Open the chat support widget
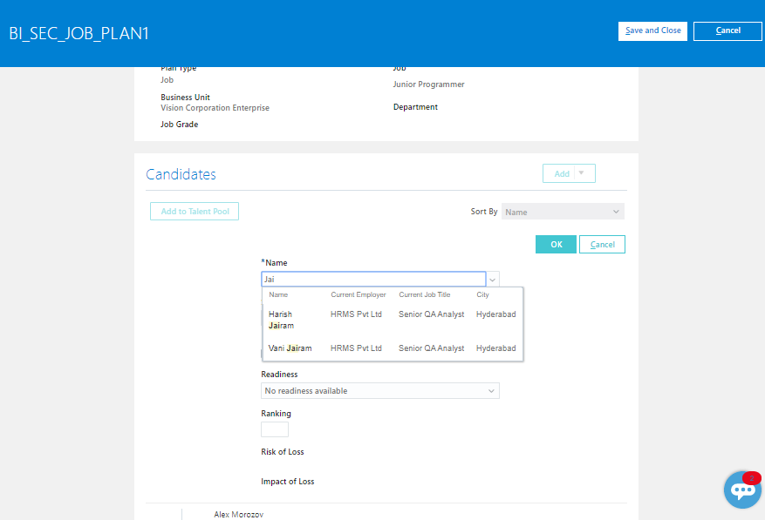765x520 pixels. [x=741, y=490]
